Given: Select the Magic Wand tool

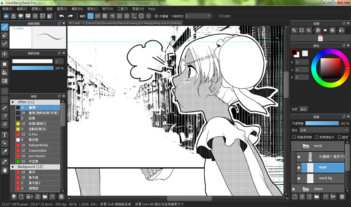Looking at the screenshot, I should click(x=5, y=108).
